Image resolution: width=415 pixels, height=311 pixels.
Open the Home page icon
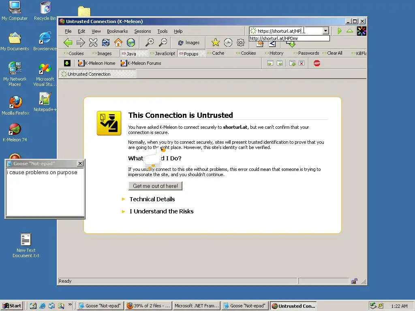(118, 42)
